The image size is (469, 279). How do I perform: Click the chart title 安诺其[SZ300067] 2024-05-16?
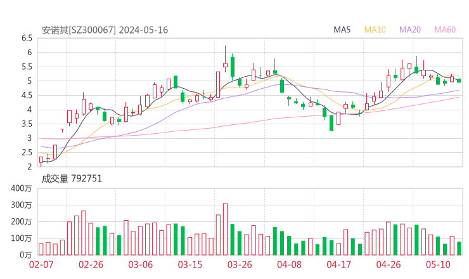[105, 30]
